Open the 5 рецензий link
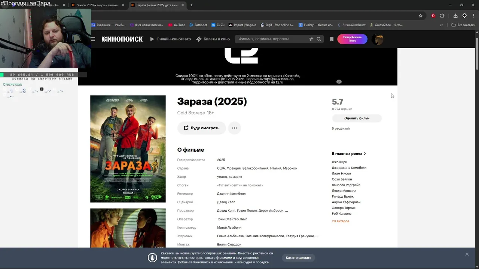Viewport: 479px width, 269px height. point(341,128)
